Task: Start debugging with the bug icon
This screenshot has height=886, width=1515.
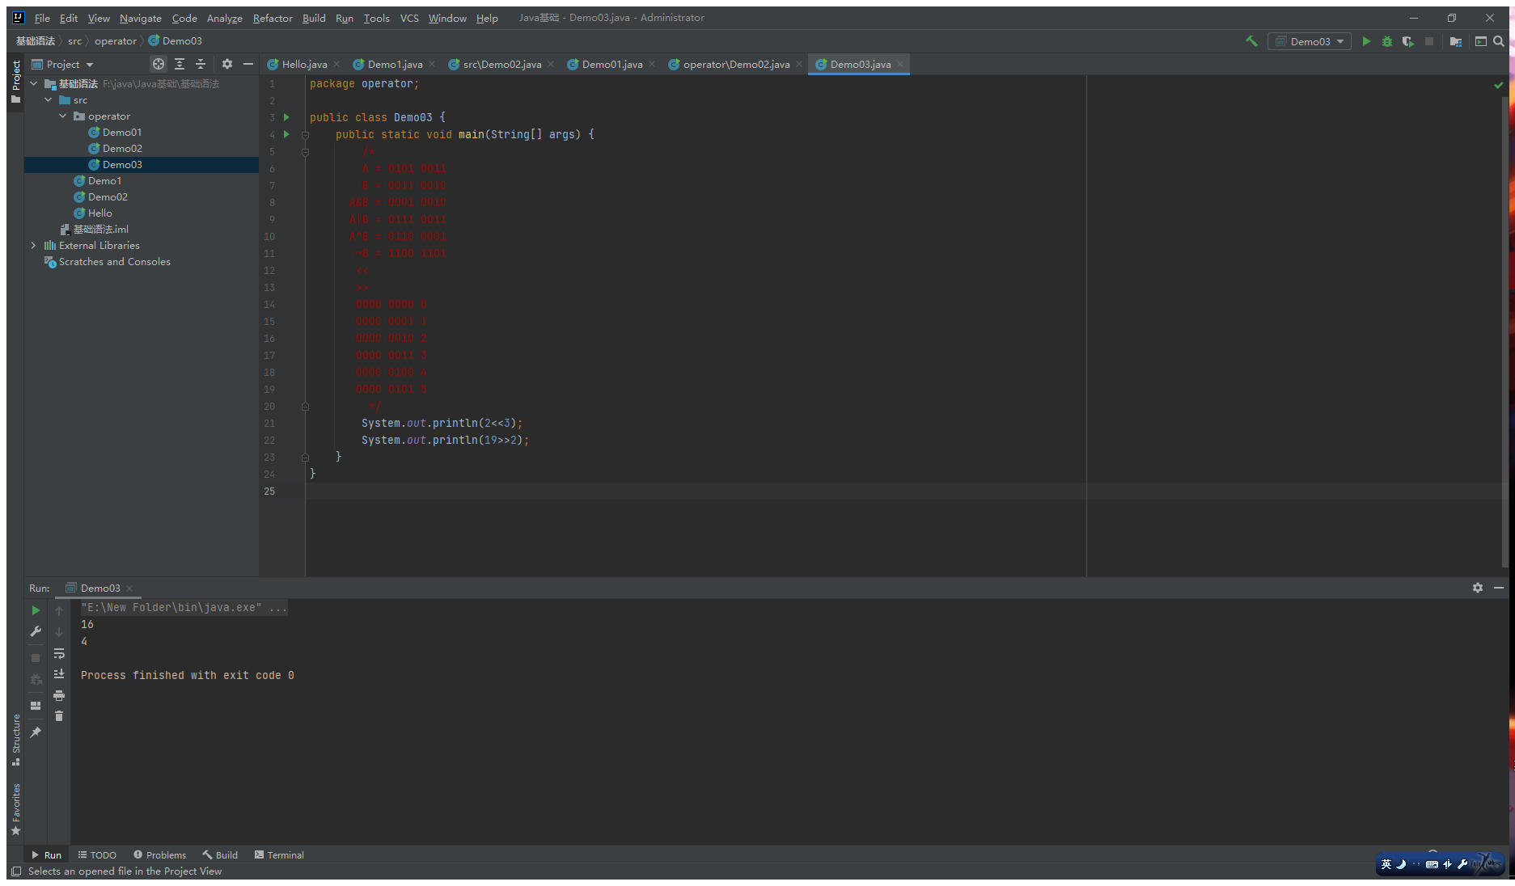Action: [1386, 41]
